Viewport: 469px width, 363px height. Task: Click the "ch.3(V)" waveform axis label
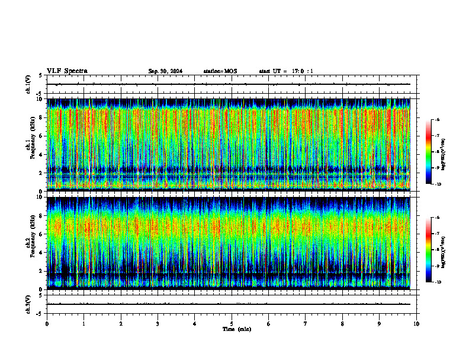click(x=28, y=304)
